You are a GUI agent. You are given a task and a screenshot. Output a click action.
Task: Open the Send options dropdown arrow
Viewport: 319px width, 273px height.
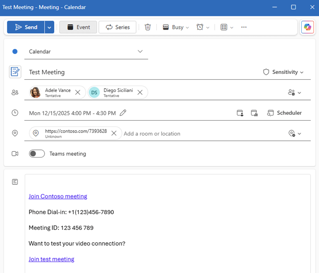coord(50,27)
